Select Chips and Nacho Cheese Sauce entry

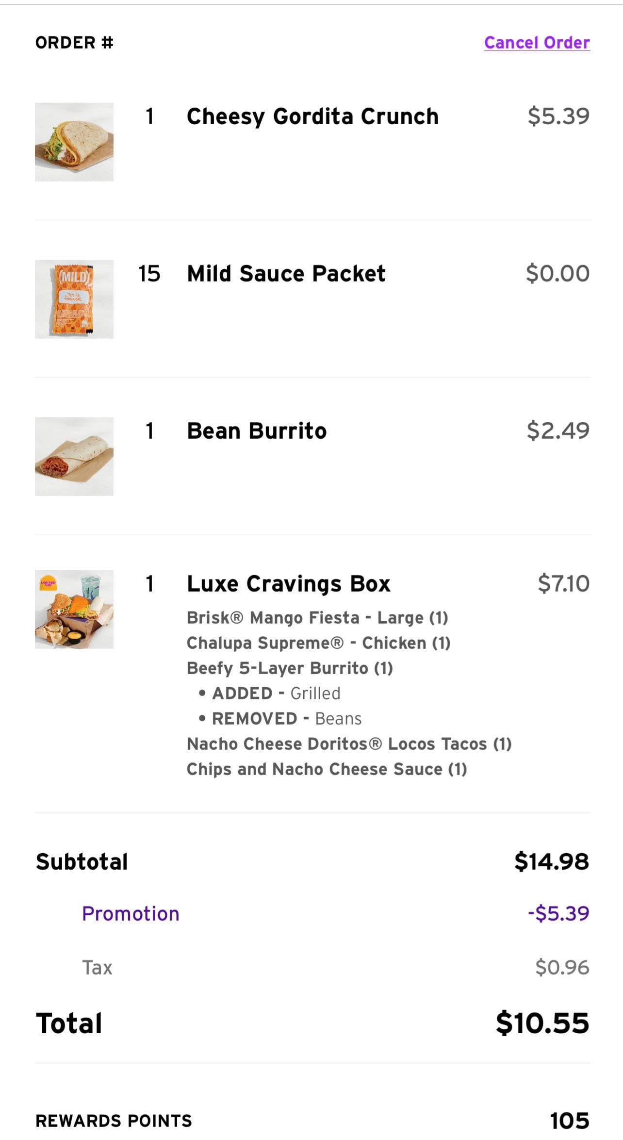pos(327,769)
